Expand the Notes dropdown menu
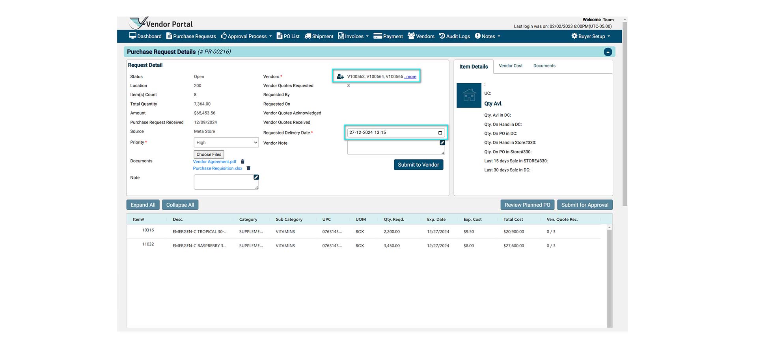The height and width of the screenshot is (343, 757). tap(488, 36)
